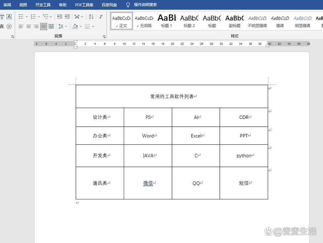Expand bullet list style dropdown
The width and height of the screenshot is (323, 243).
point(26,17)
